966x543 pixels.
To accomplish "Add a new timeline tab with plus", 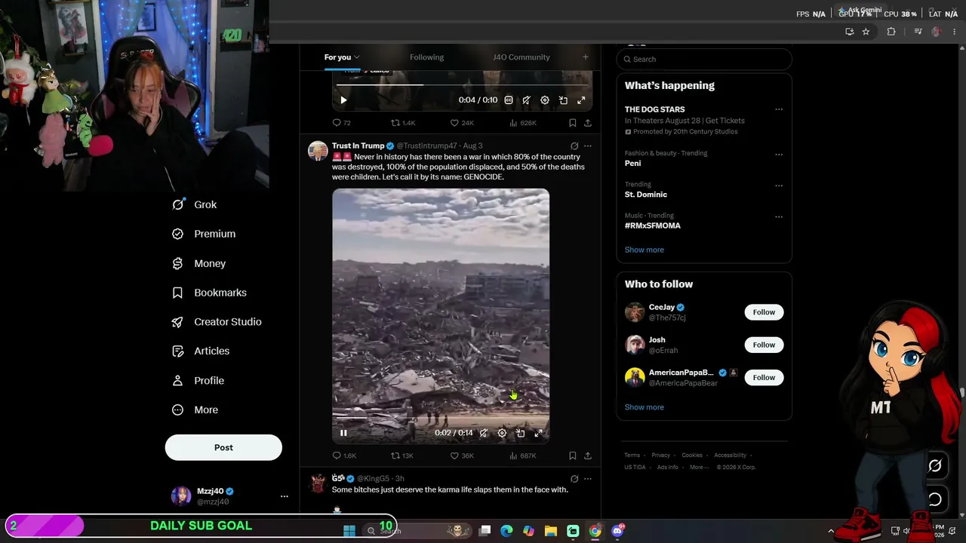I will (585, 57).
